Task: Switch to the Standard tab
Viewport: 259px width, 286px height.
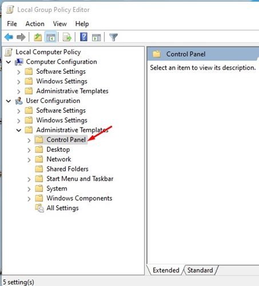Action: (x=200, y=270)
